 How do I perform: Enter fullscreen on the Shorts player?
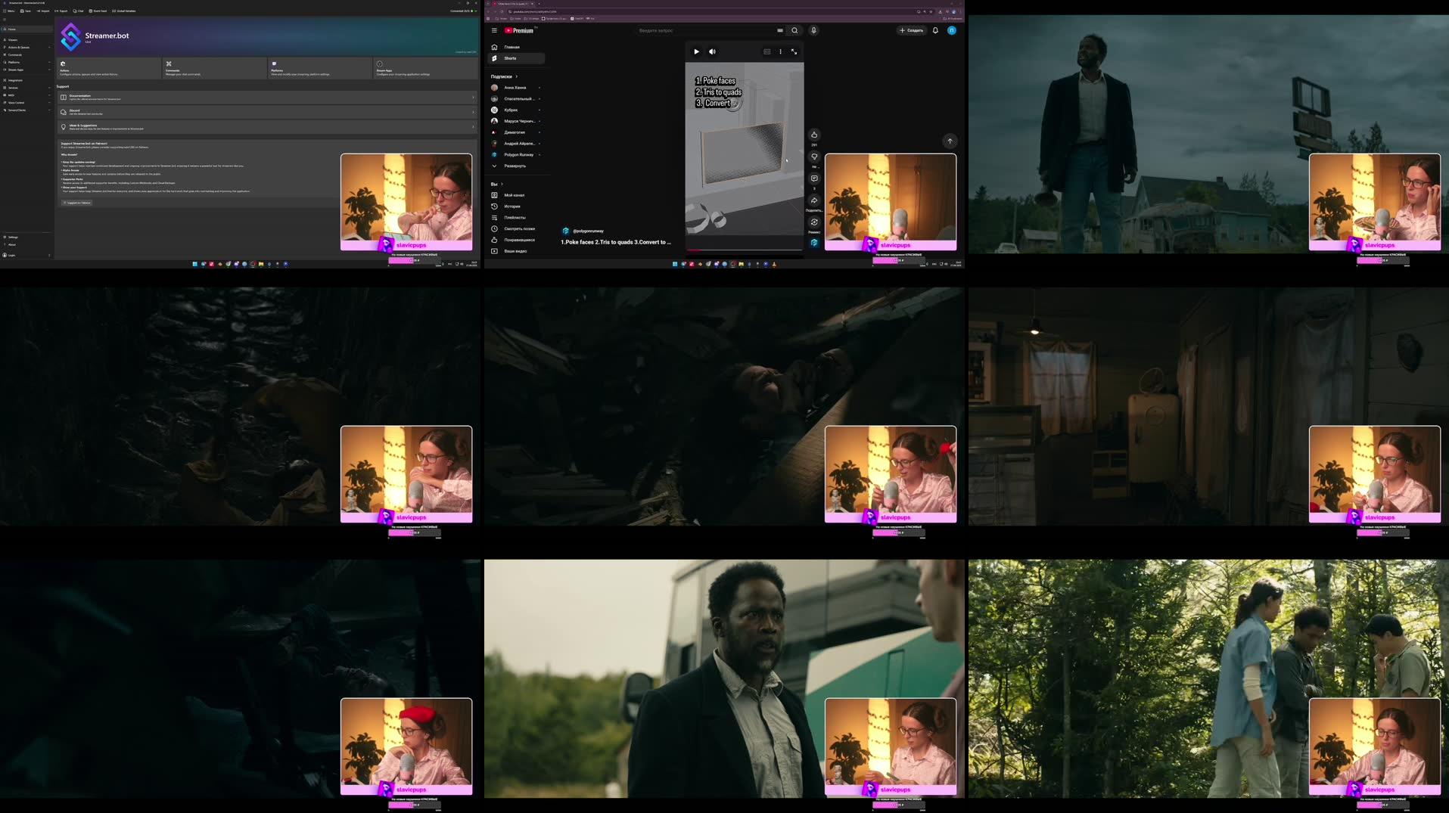(794, 52)
